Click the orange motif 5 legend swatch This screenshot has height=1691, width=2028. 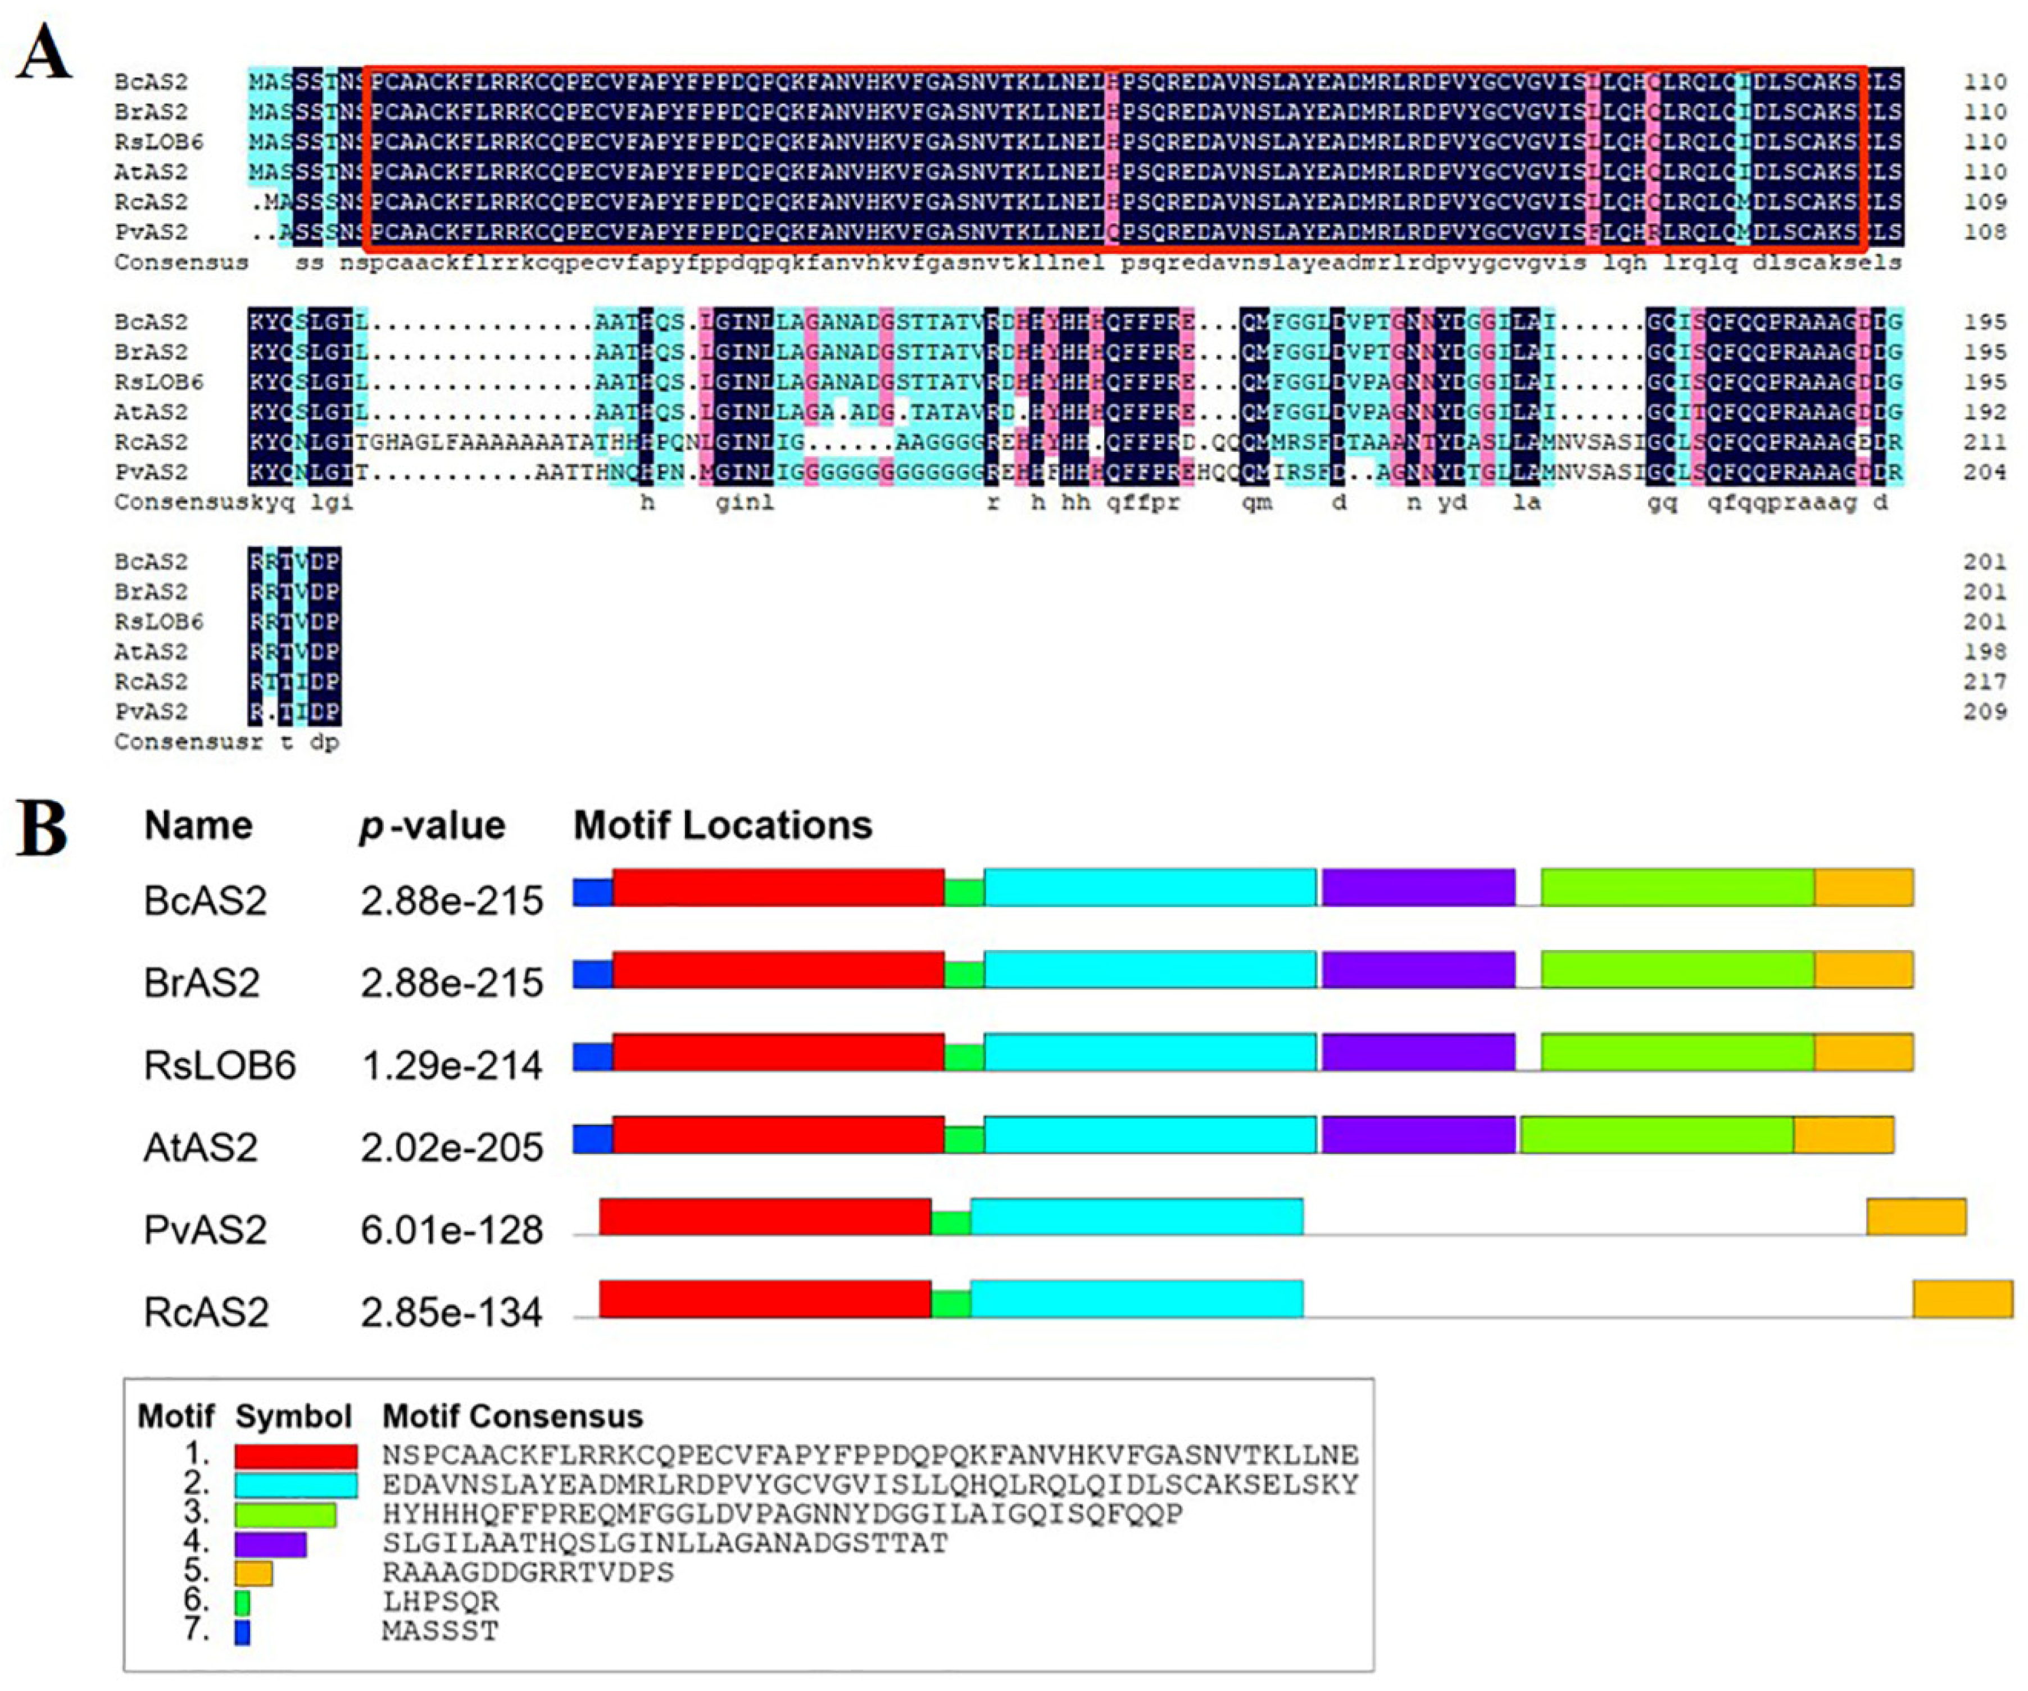coord(253,1573)
